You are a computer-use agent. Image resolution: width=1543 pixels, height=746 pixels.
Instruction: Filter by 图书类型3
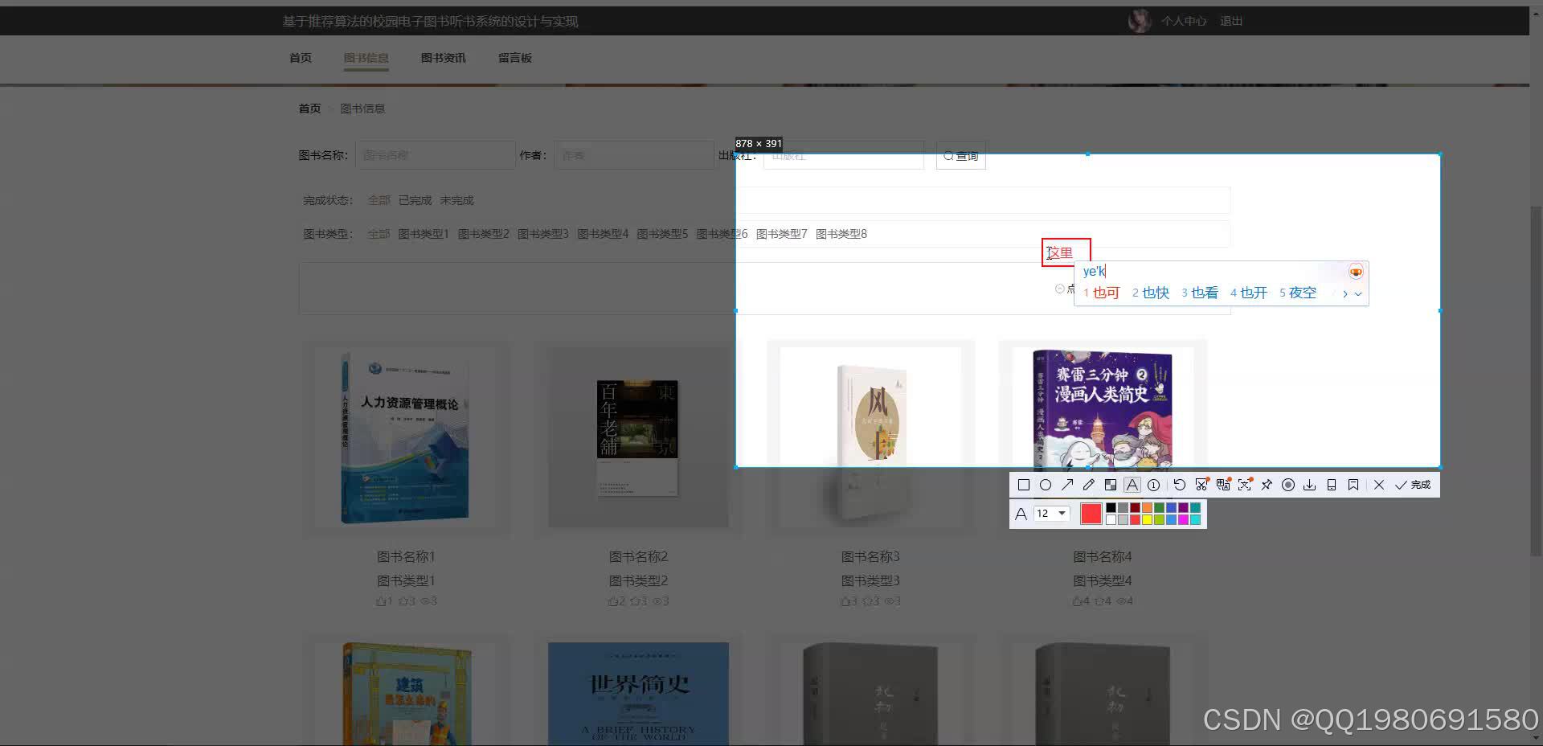pyautogui.click(x=543, y=234)
